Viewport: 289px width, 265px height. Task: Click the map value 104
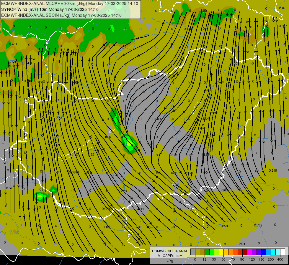coord(173,173)
